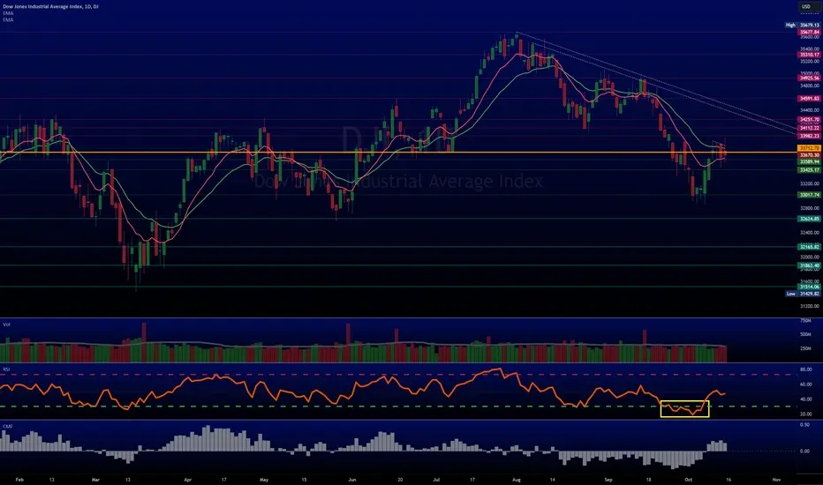
Task: Click the Jun date on time axis
Action: tap(352, 480)
